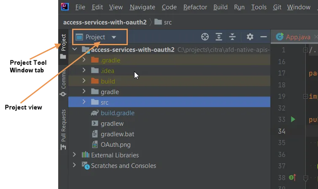Click the Scratches and Consoles icon
Image resolution: width=318 pixels, height=189 pixels.
point(86,165)
